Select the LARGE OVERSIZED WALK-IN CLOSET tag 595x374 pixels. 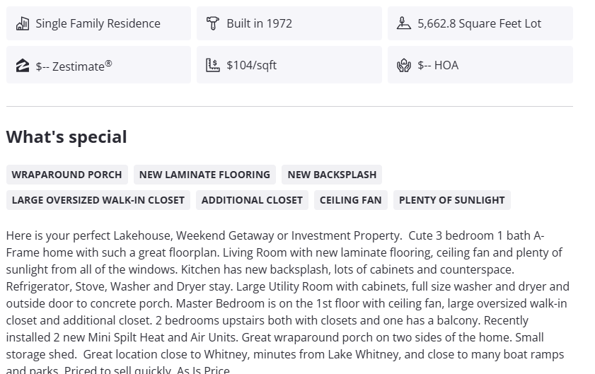(98, 200)
